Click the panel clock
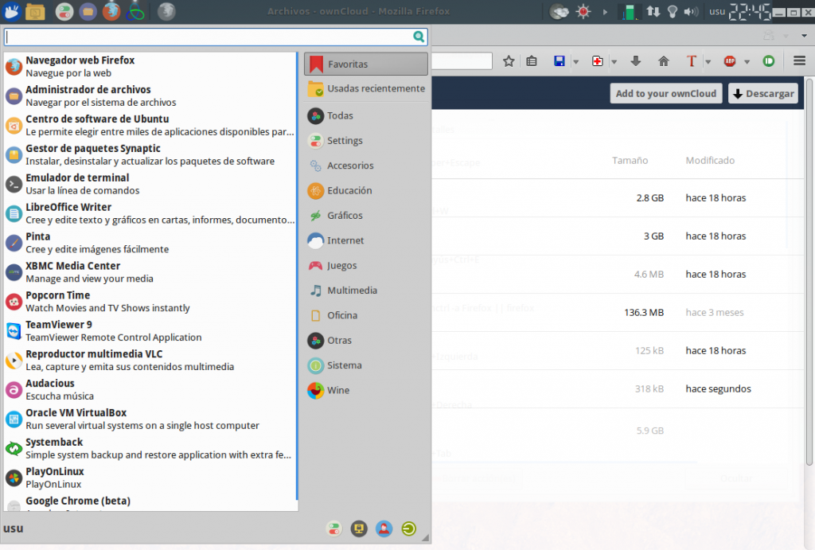Viewport: 815px width, 550px height. coord(750,11)
